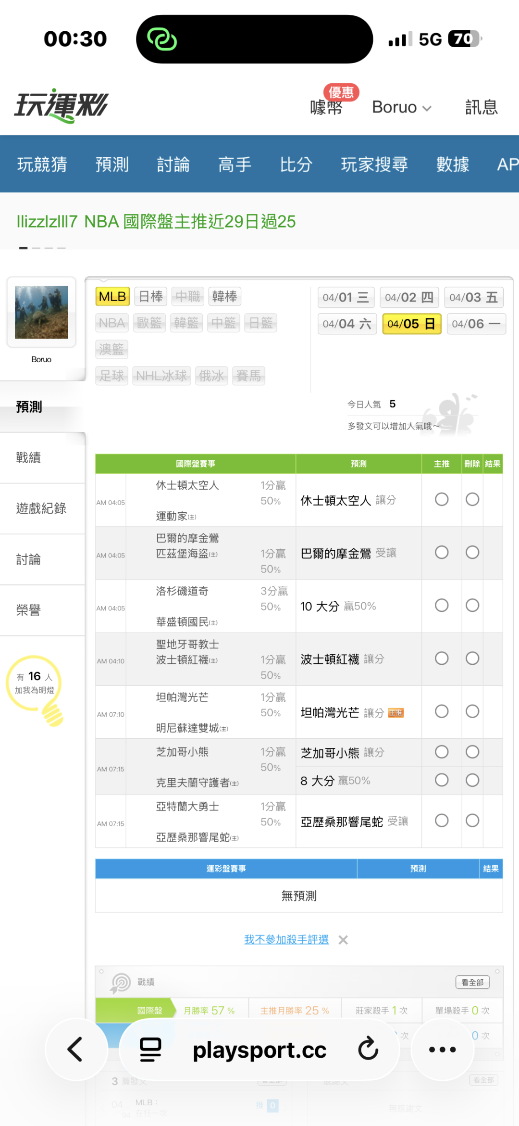Select 主推 radio for 8 大分 prediction

point(442,780)
